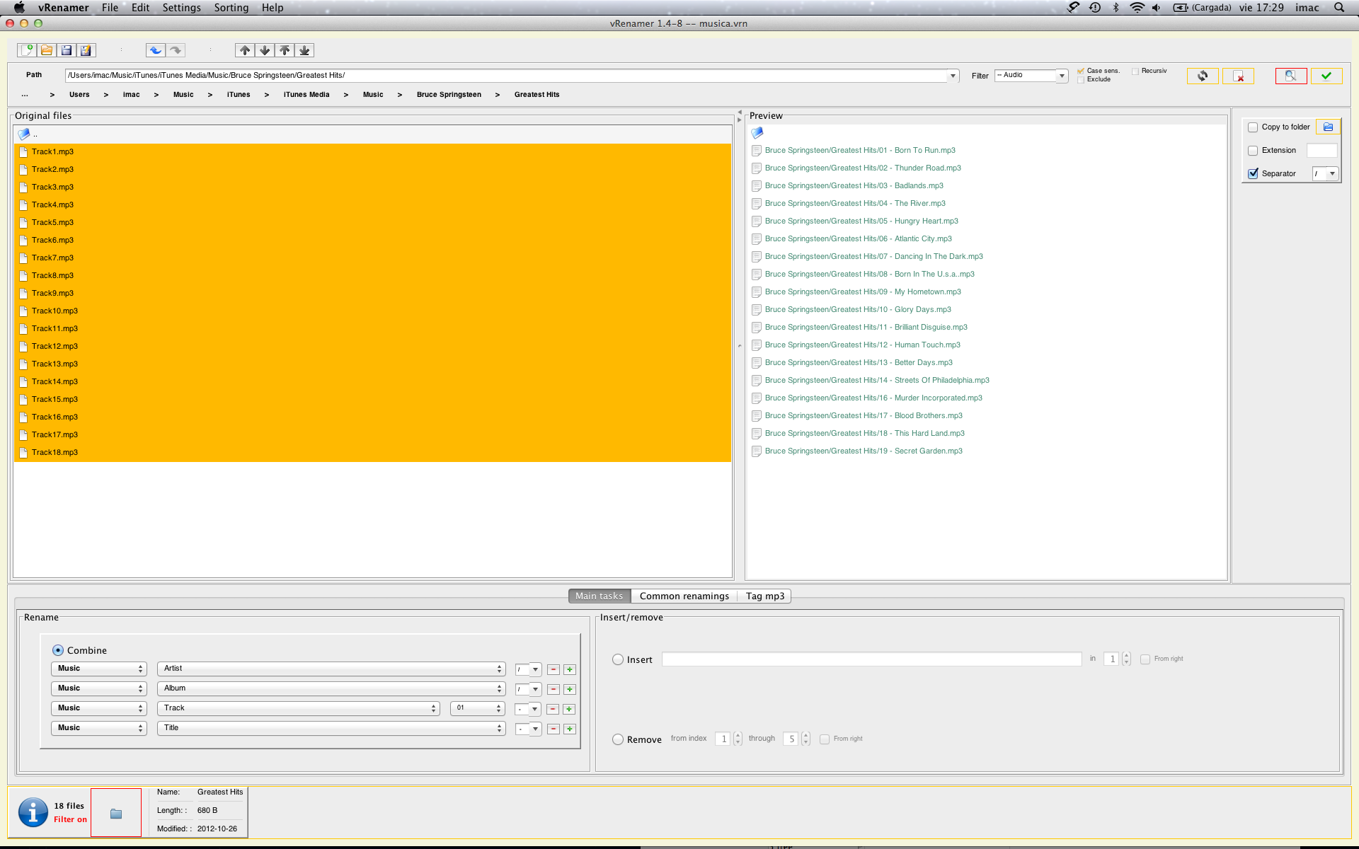This screenshot has height=849, width=1359.
Task: Expand the Path combo box arrow
Action: pos(953,76)
